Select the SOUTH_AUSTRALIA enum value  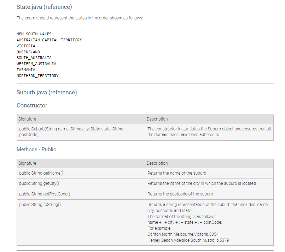point(34,58)
